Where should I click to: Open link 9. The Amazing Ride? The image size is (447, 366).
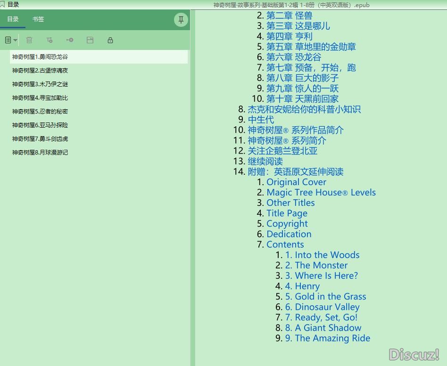pos(328,338)
